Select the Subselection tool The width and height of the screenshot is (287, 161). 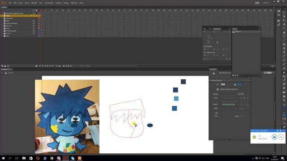point(284,16)
